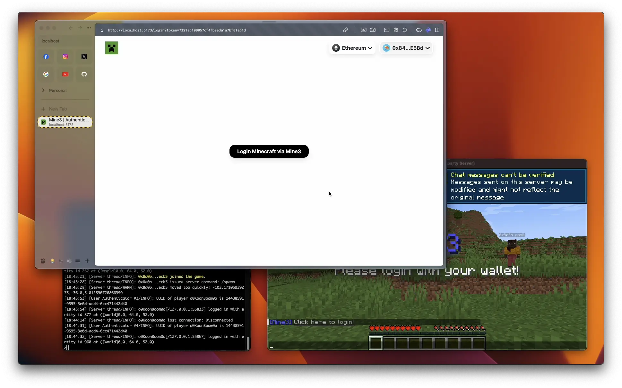The image size is (622, 388).
Task: Click the player nametag in Minecraft window
Action: 512,235
